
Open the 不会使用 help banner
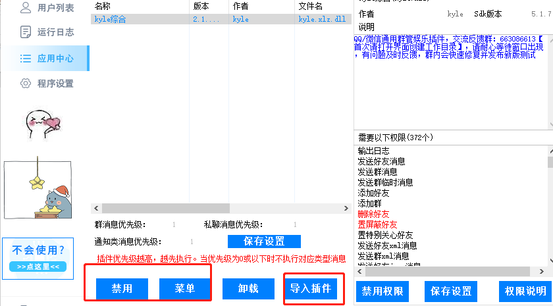[x=38, y=257]
